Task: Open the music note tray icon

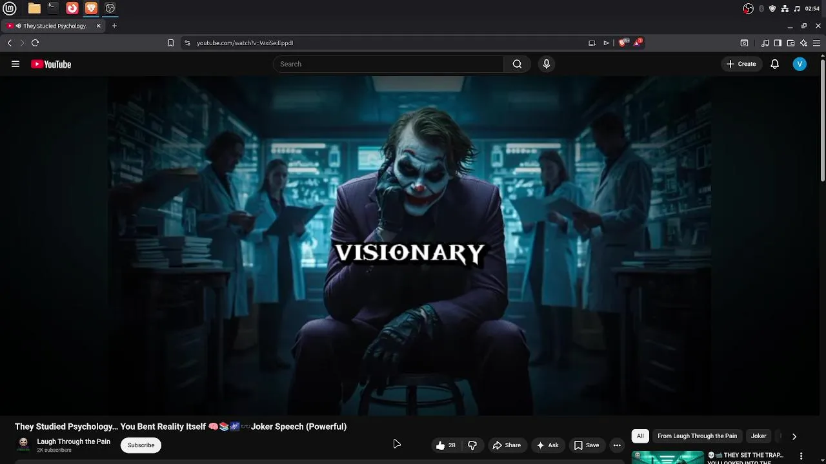Action: tap(797, 8)
